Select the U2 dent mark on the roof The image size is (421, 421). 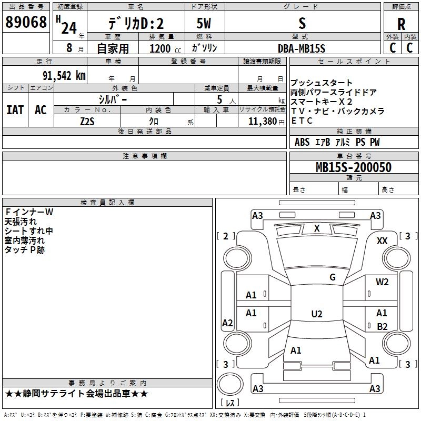click(x=316, y=314)
